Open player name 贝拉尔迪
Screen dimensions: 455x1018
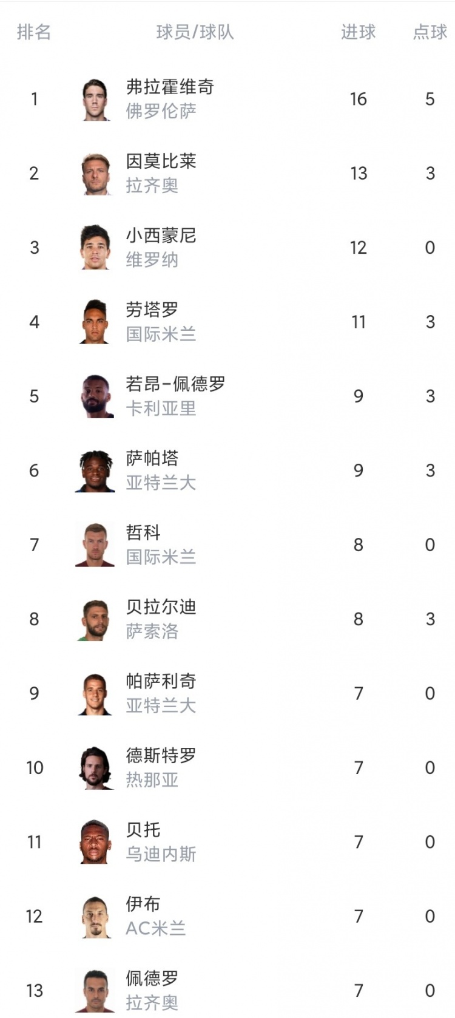pos(161,607)
